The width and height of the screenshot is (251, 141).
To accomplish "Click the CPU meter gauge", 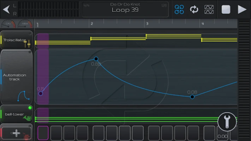I will (x=8, y=24).
